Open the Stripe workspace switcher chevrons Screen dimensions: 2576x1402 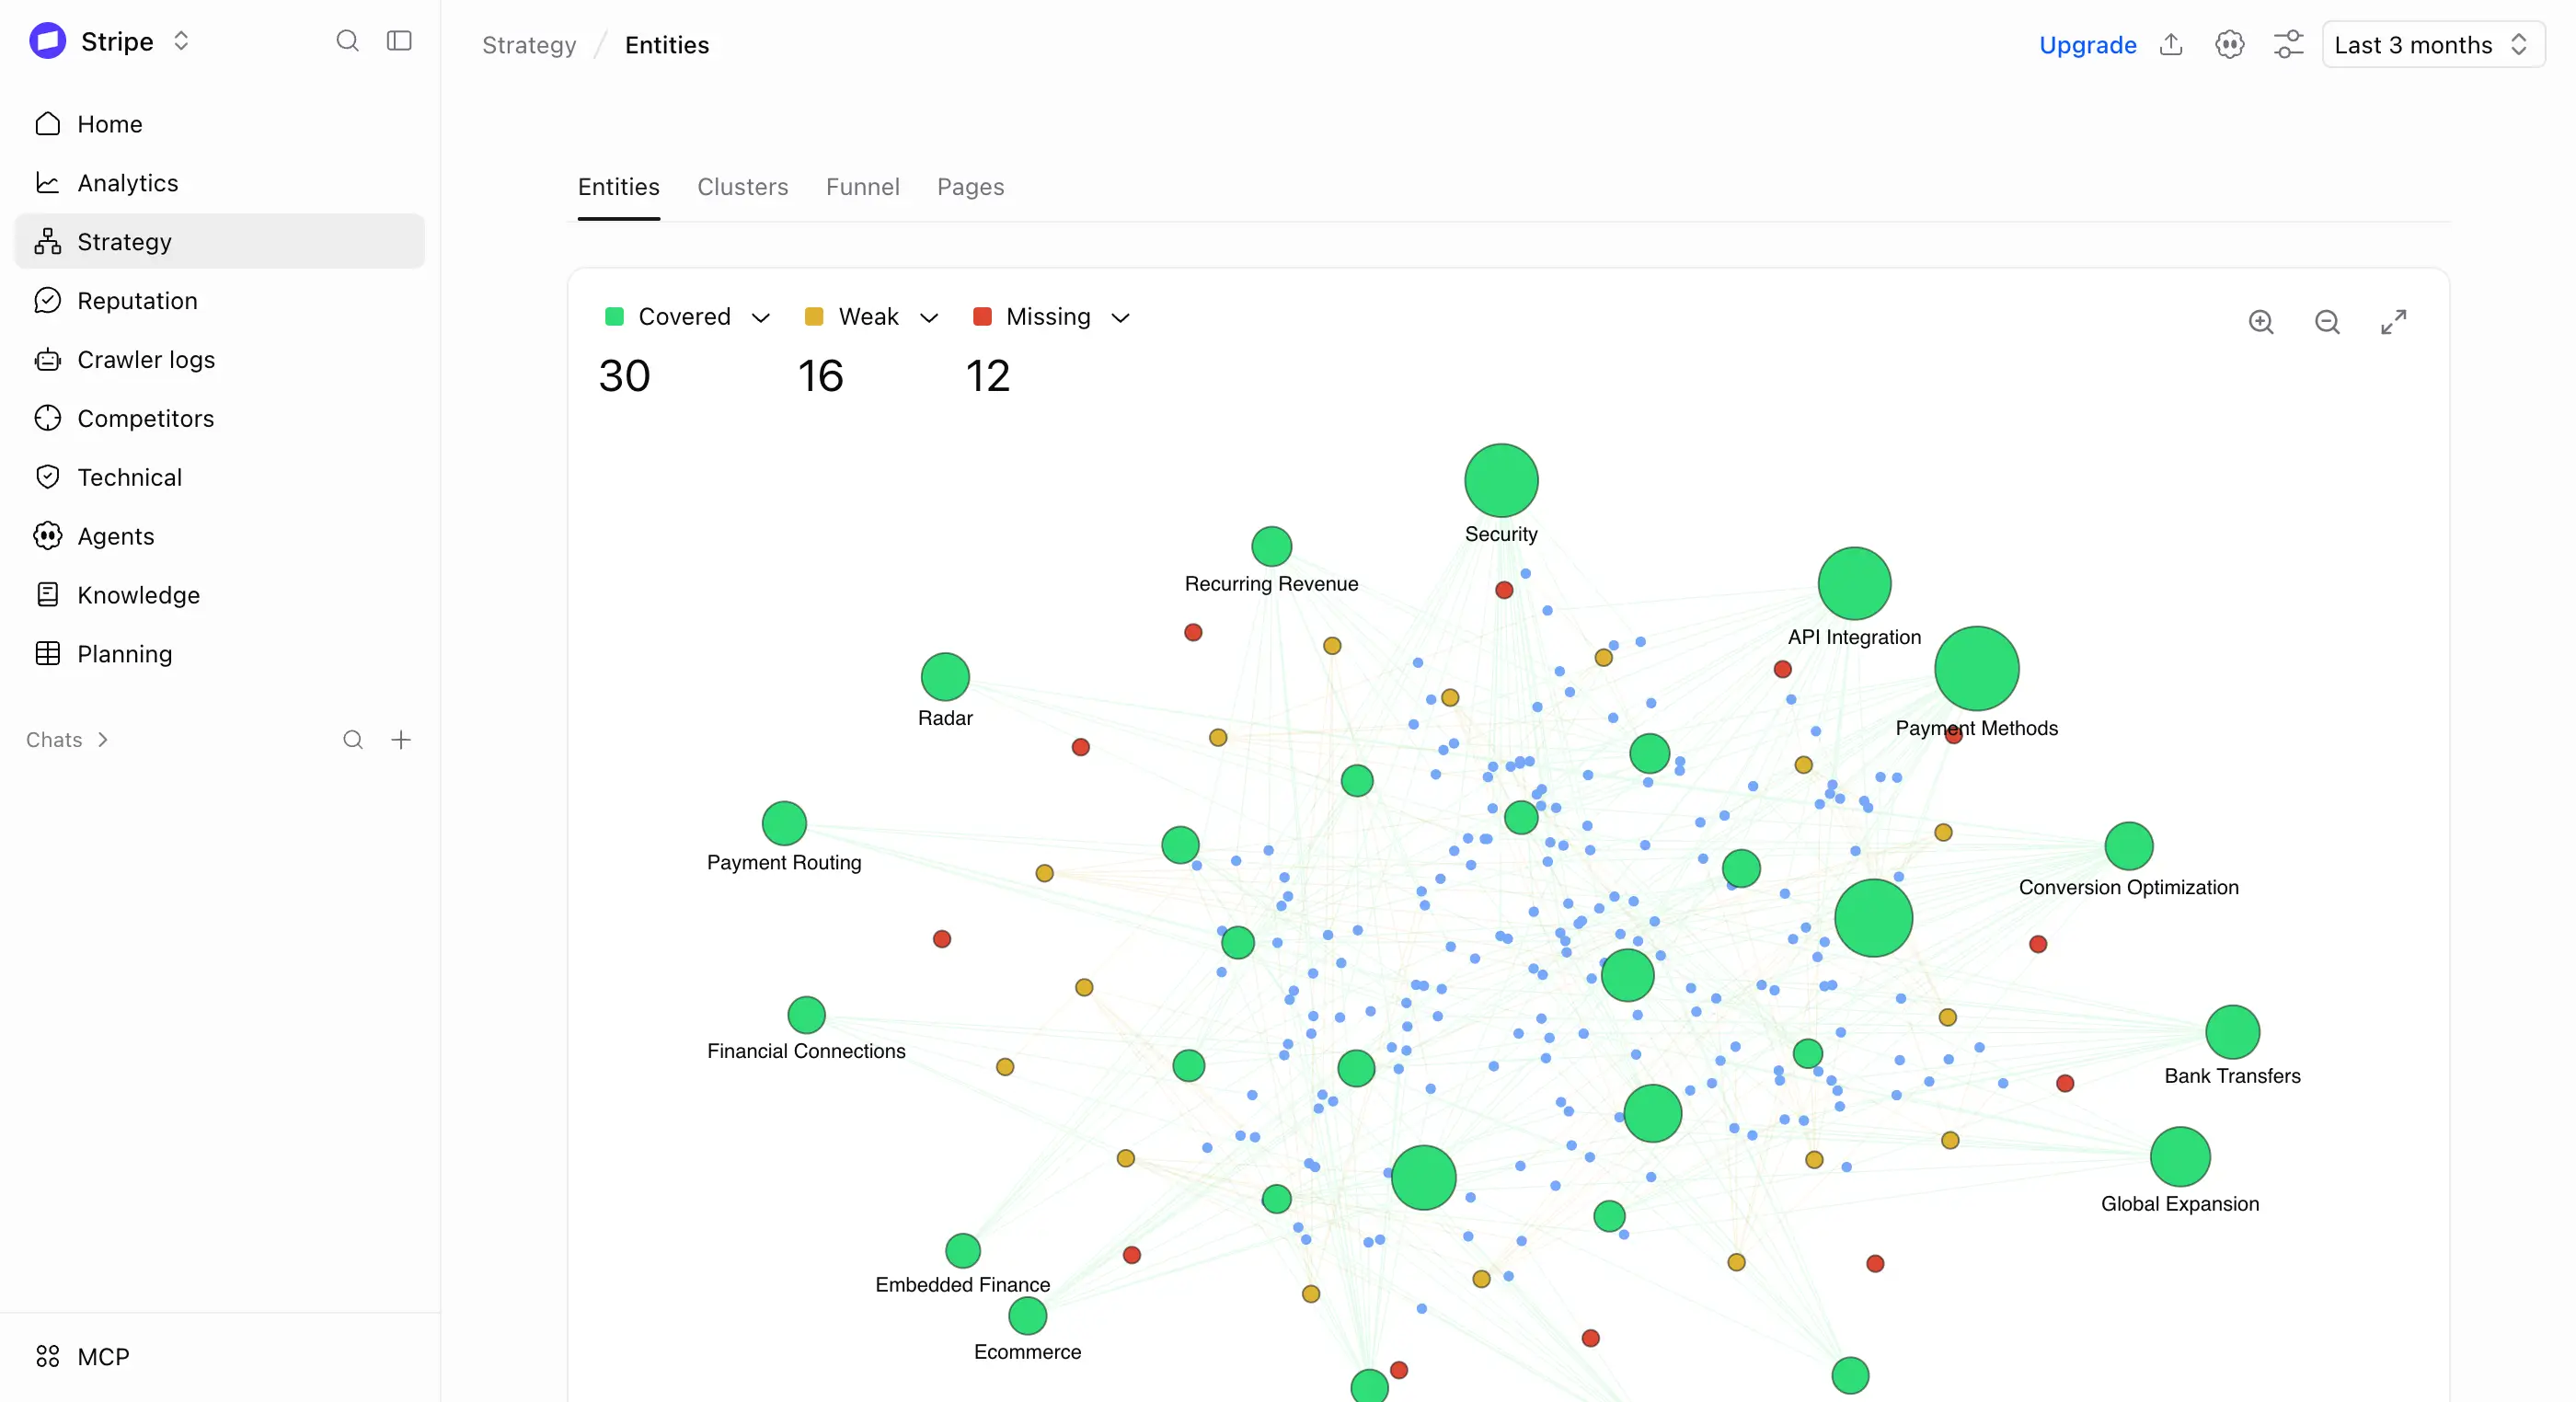click(x=181, y=41)
